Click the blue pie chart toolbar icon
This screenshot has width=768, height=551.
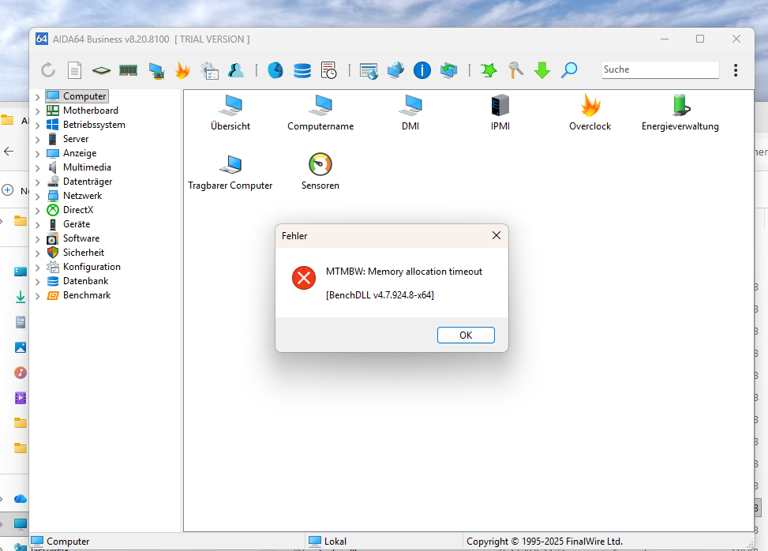click(275, 70)
